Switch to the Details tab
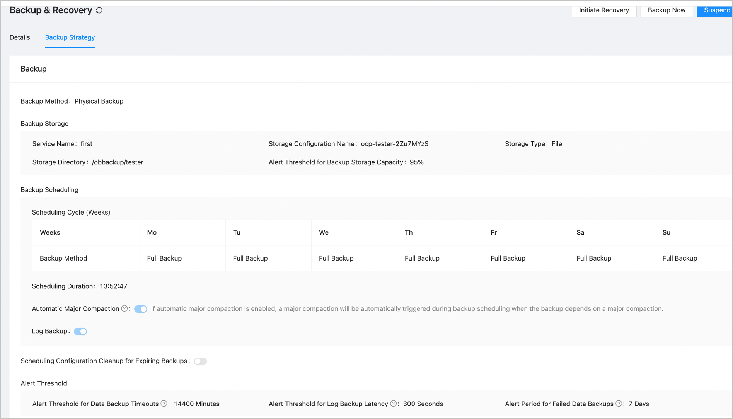The image size is (733, 419). tap(20, 37)
